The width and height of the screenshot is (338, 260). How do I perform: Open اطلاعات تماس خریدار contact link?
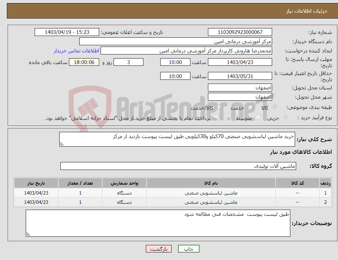76,51
